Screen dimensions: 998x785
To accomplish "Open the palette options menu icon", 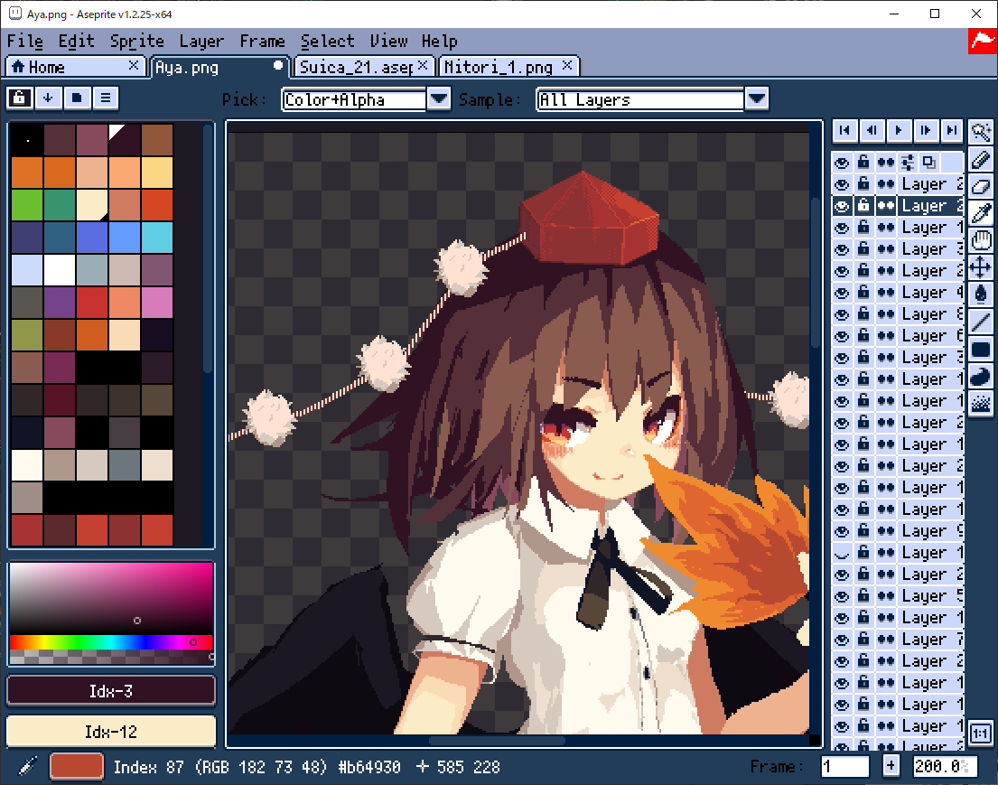I will tap(106, 98).
